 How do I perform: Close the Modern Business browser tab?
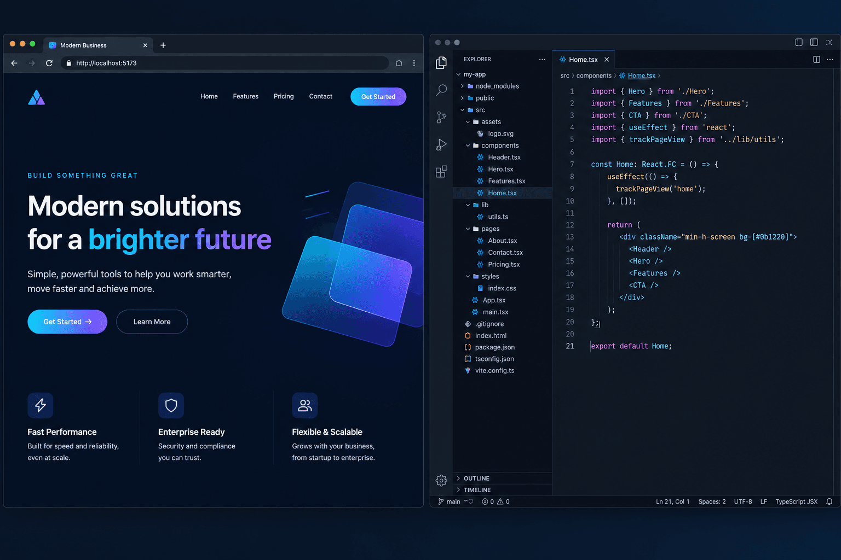145,45
